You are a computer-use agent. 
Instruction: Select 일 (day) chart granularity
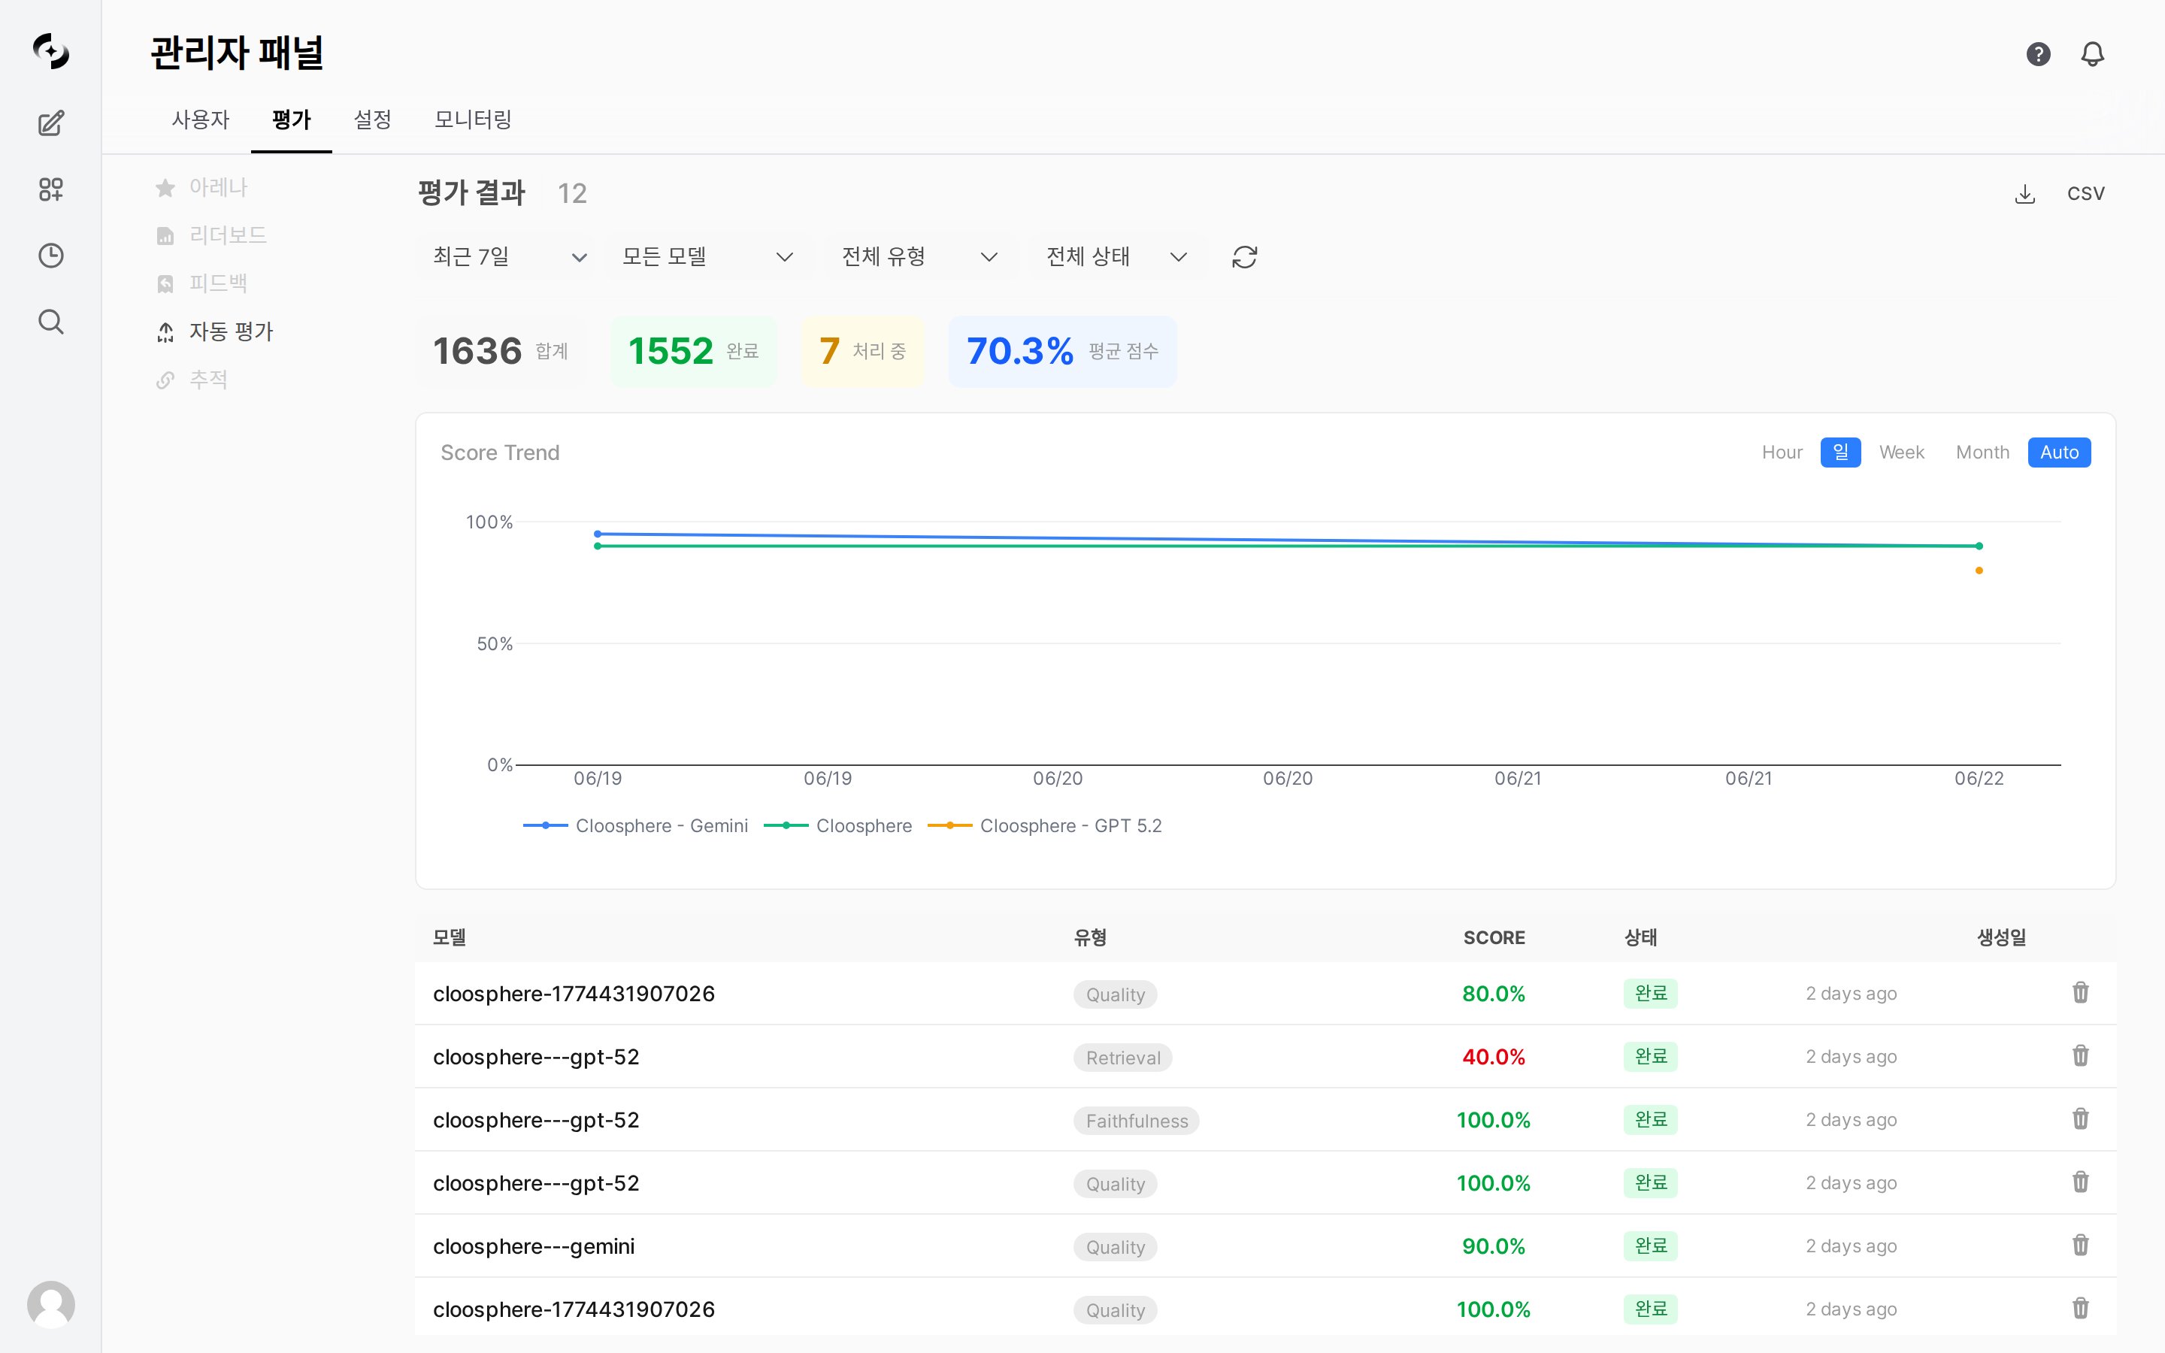[x=1840, y=453]
